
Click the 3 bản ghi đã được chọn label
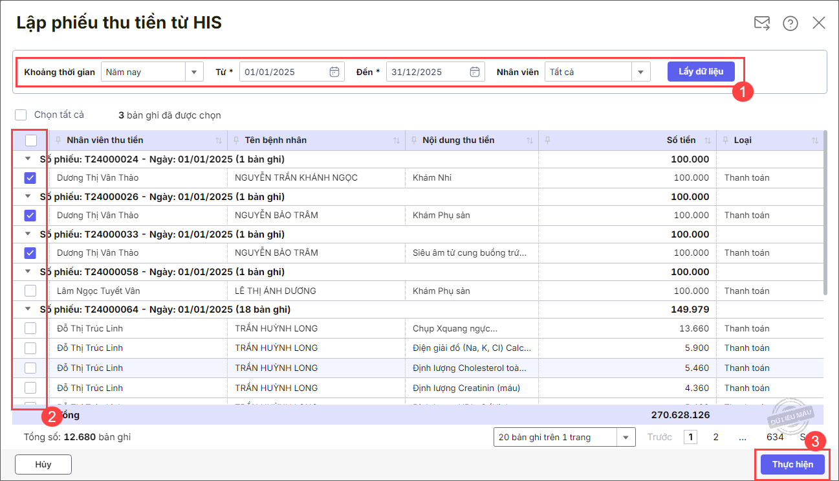(169, 115)
